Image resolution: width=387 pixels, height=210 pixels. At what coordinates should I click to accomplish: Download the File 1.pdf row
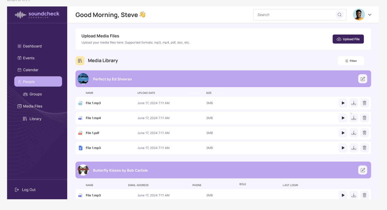click(x=354, y=133)
